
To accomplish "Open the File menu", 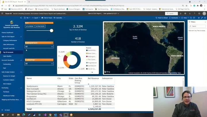I will (27, 18).
